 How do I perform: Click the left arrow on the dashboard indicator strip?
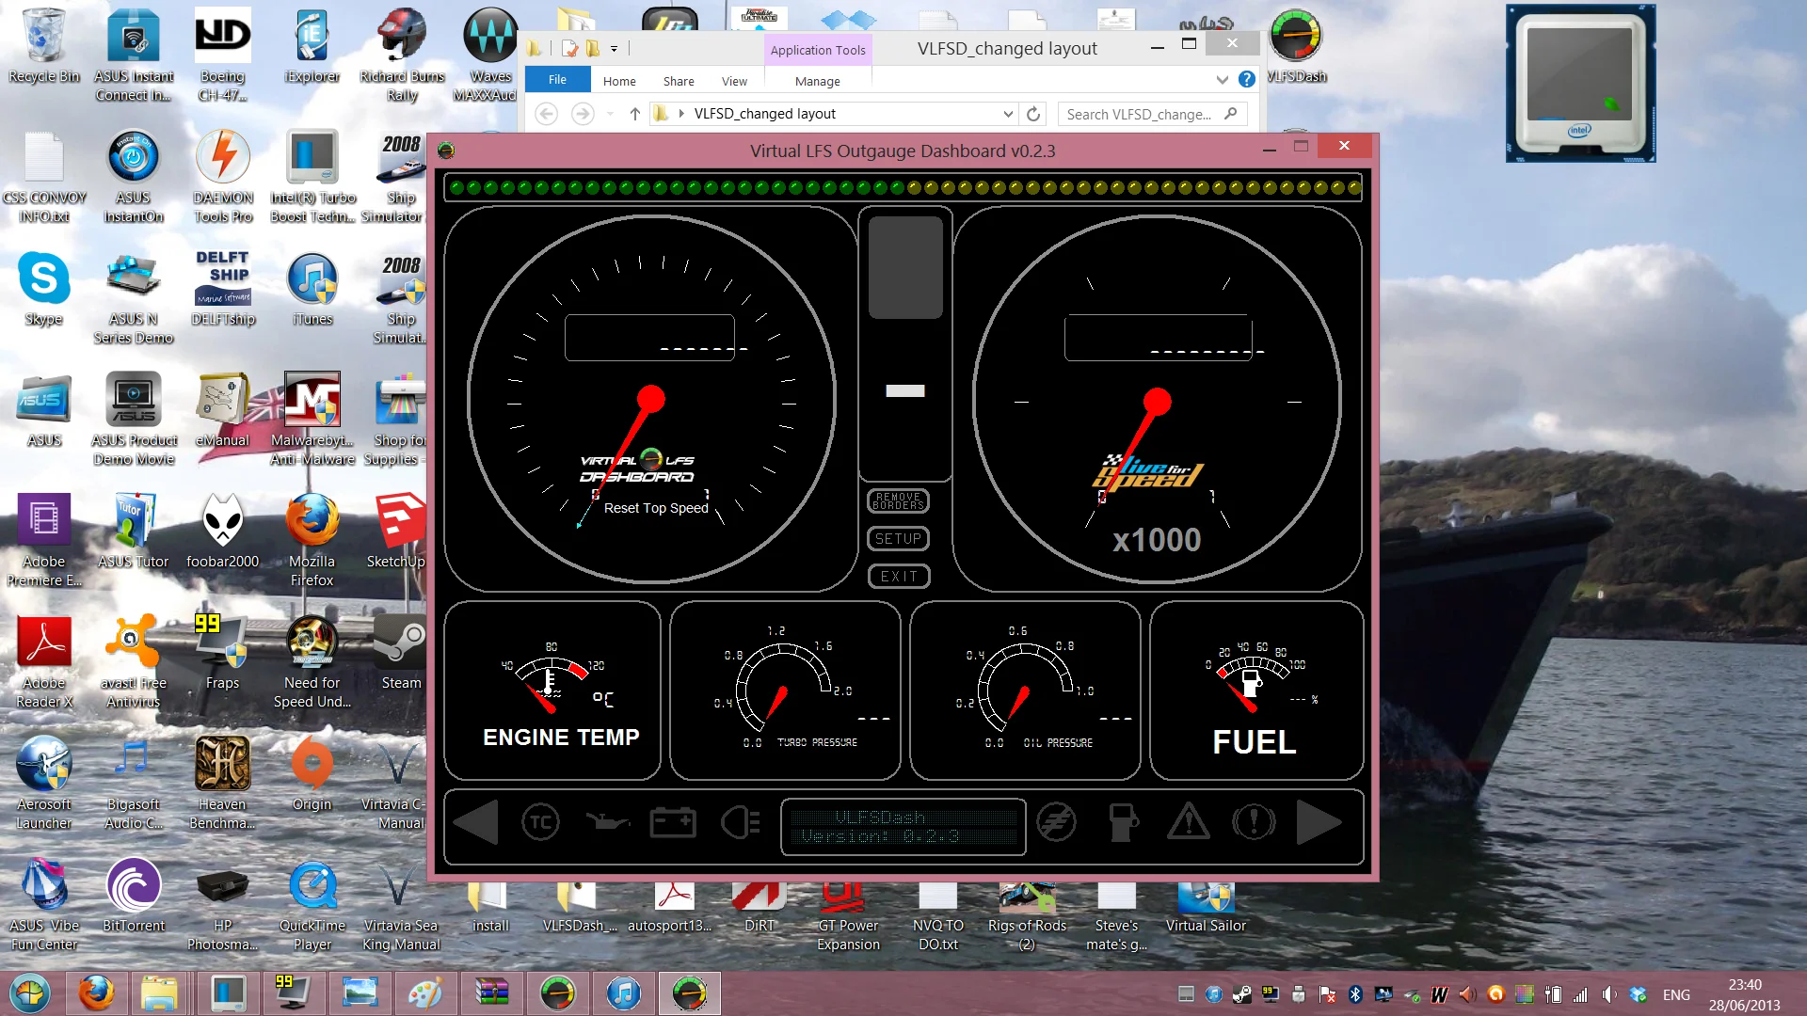click(x=476, y=823)
